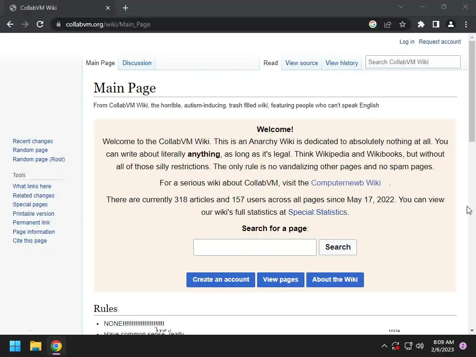Go back to the previous page
The width and height of the screenshot is (476, 357).
point(10,24)
